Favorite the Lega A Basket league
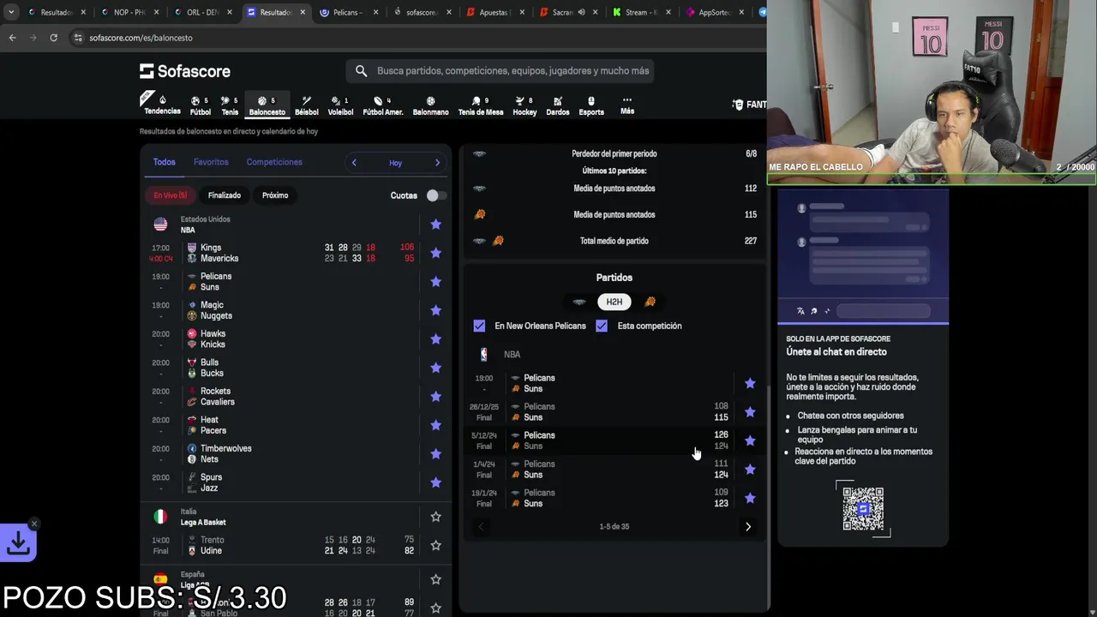Viewport: 1097px width, 617px height. click(435, 517)
